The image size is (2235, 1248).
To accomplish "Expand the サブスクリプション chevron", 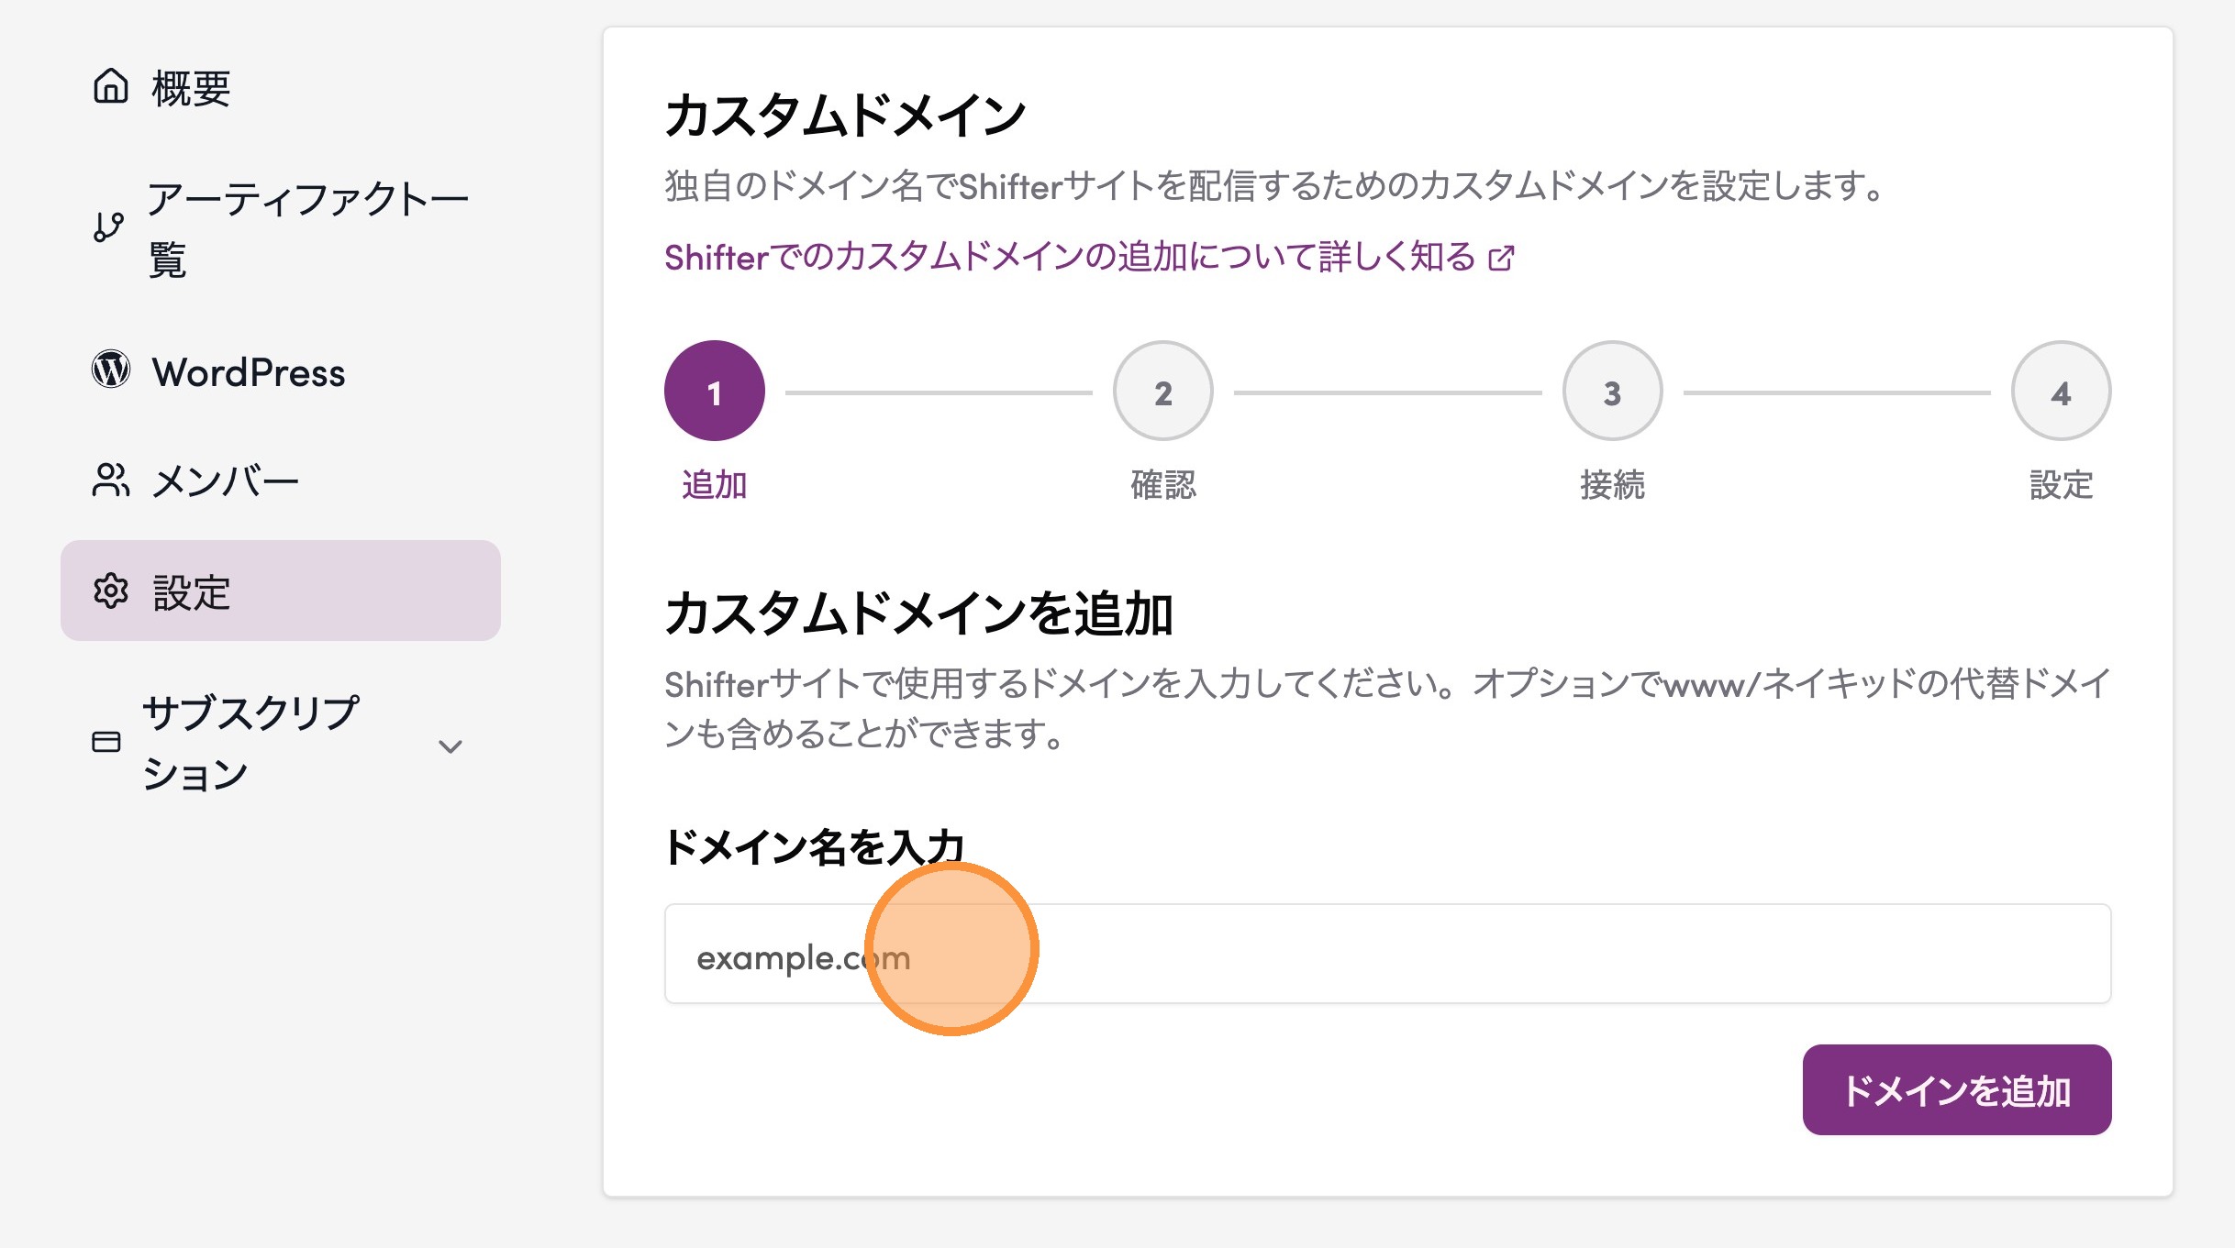I will (450, 746).
